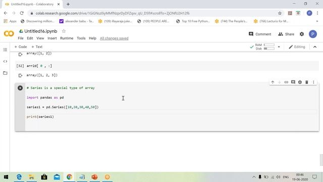The width and height of the screenshot is (323, 182).
Task: Reload the browser page
Action: [22, 13]
